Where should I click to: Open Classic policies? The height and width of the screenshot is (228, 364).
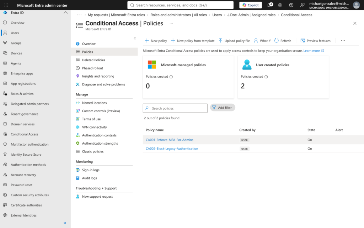tap(93, 151)
